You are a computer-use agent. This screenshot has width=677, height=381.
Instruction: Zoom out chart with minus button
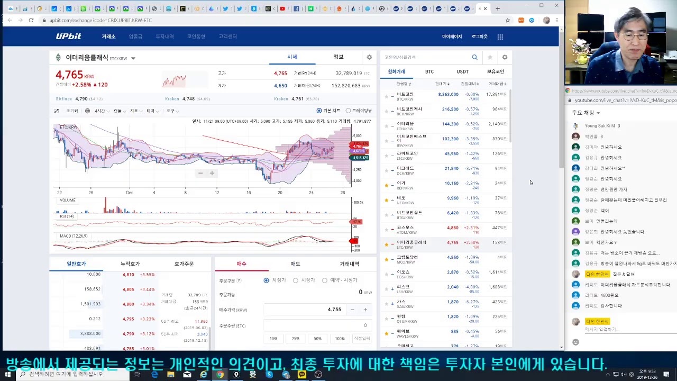coord(200,173)
